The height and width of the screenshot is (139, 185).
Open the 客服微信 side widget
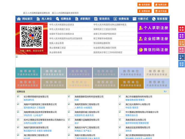pos(181,36)
